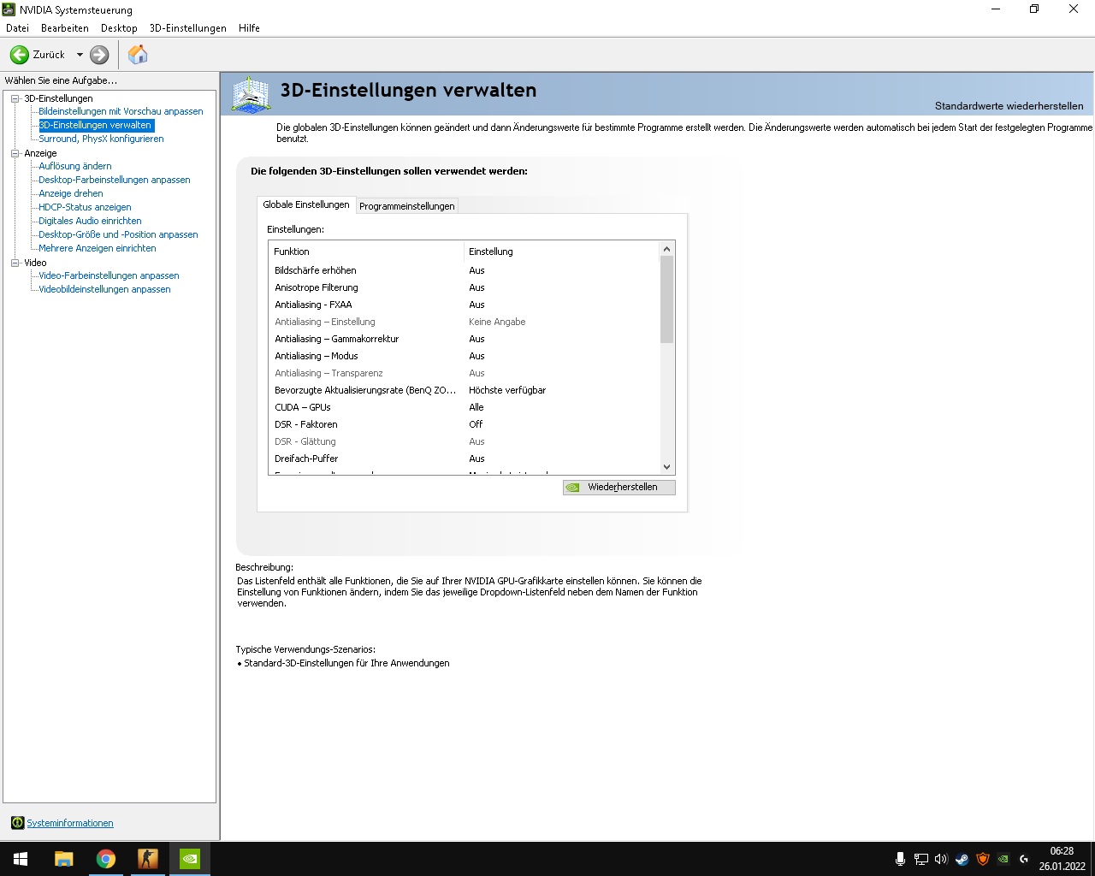This screenshot has width=1095, height=876.
Task: Click the forward navigation arrow icon
Action: [99, 55]
